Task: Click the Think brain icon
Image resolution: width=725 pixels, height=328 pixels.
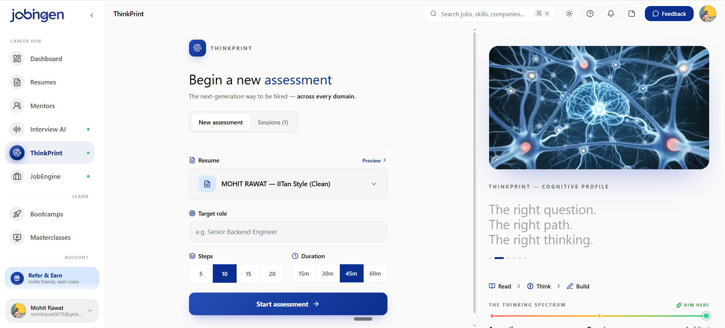Action: (x=530, y=286)
